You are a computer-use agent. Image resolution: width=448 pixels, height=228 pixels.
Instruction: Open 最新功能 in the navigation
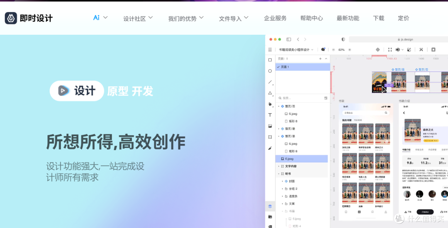[348, 18]
